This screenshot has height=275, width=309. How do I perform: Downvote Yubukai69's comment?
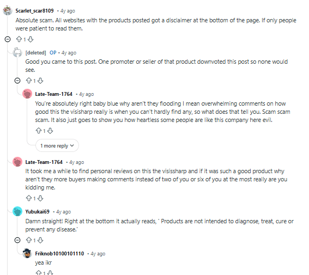point(40,240)
